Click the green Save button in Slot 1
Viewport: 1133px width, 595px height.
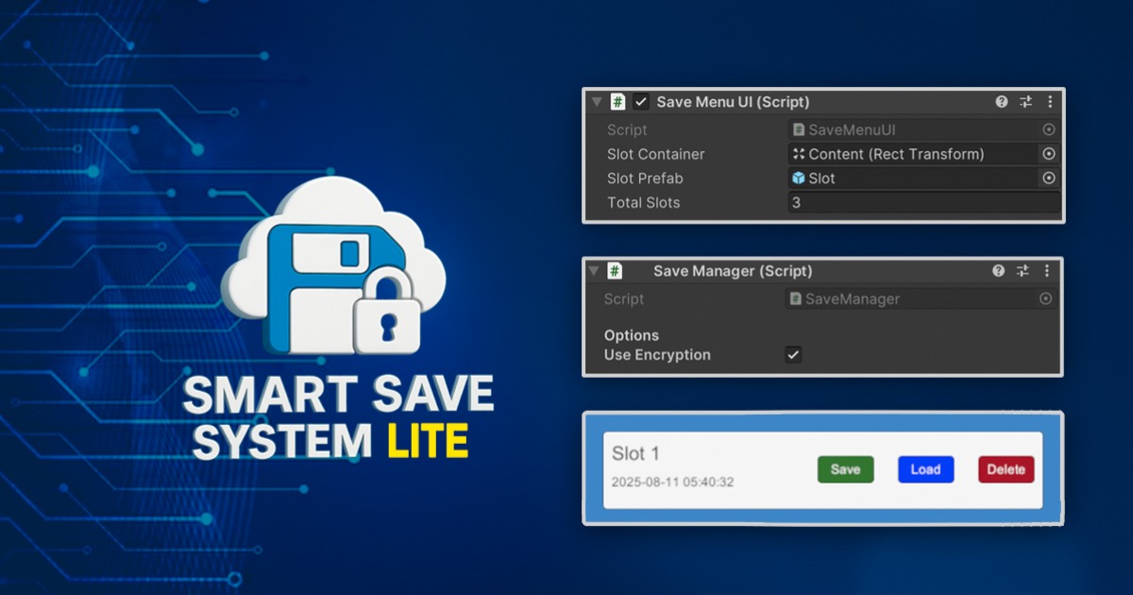pyautogui.click(x=845, y=469)
